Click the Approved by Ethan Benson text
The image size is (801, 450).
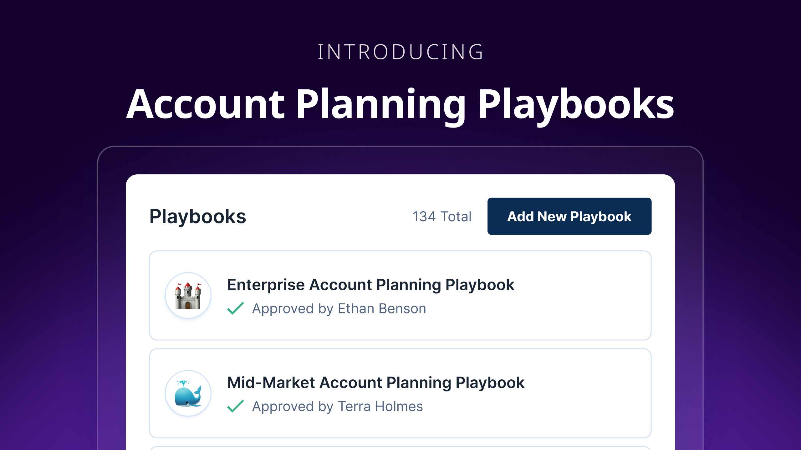tap(339, 309)
